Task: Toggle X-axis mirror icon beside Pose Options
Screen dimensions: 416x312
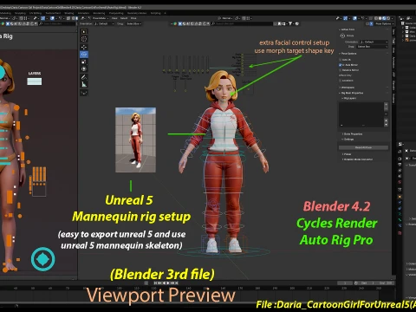Action: point(371,23)
